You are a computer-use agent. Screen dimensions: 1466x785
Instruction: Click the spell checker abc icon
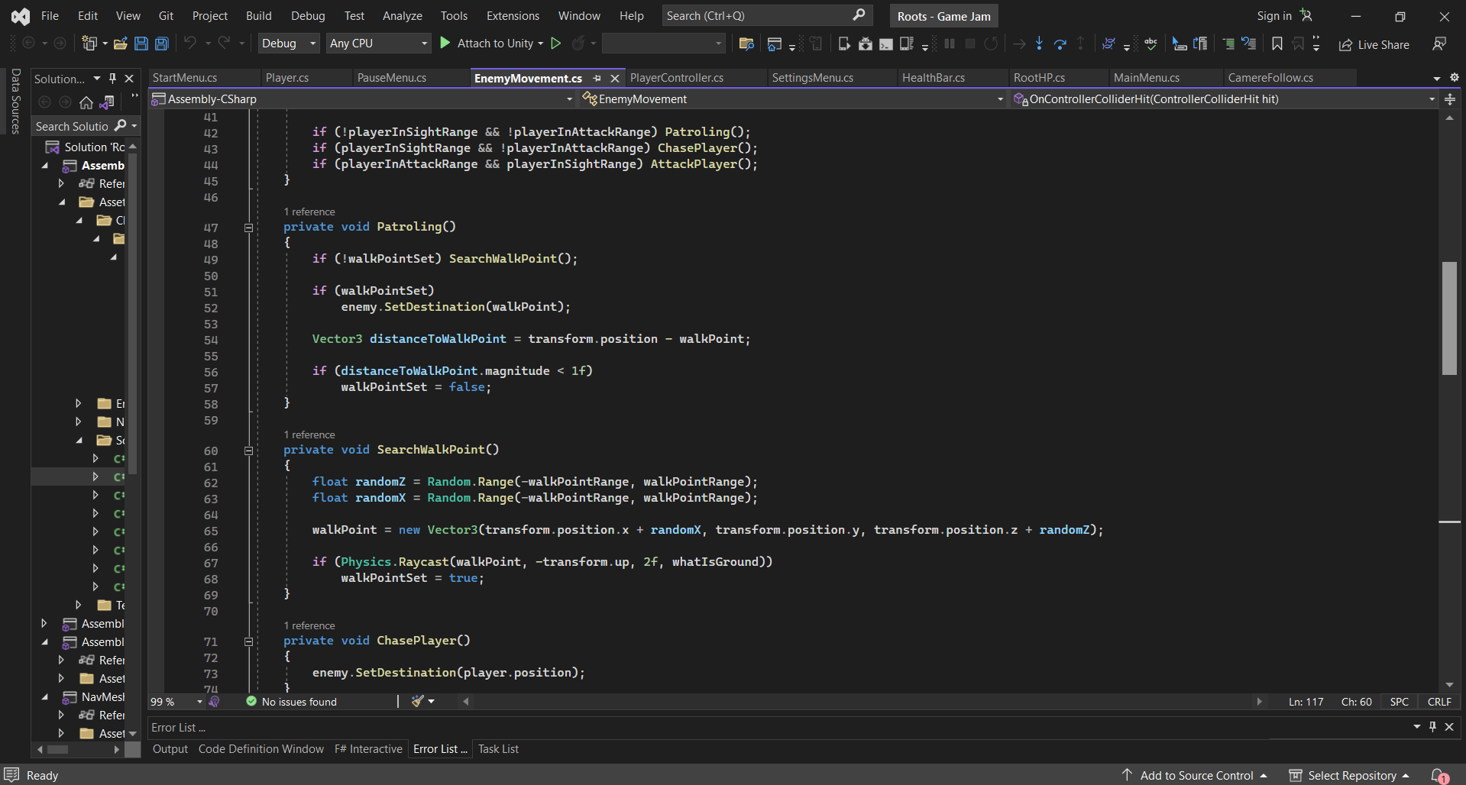(1150, 44)
